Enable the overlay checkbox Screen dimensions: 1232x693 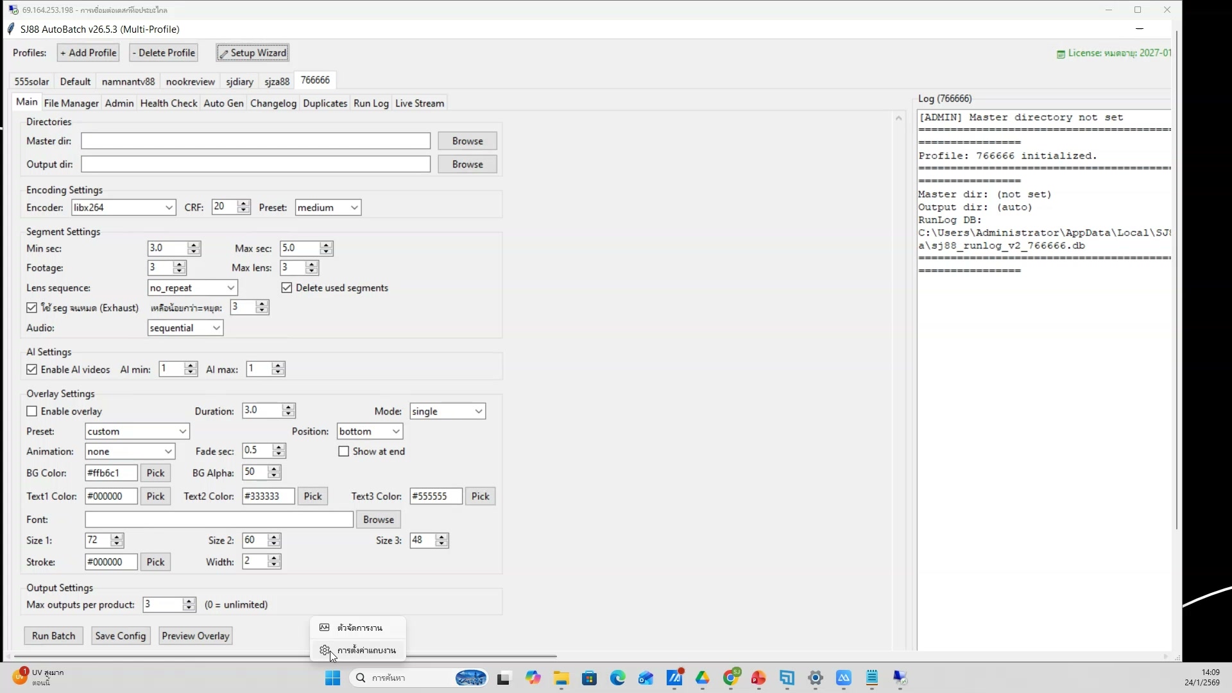[32, 411]
